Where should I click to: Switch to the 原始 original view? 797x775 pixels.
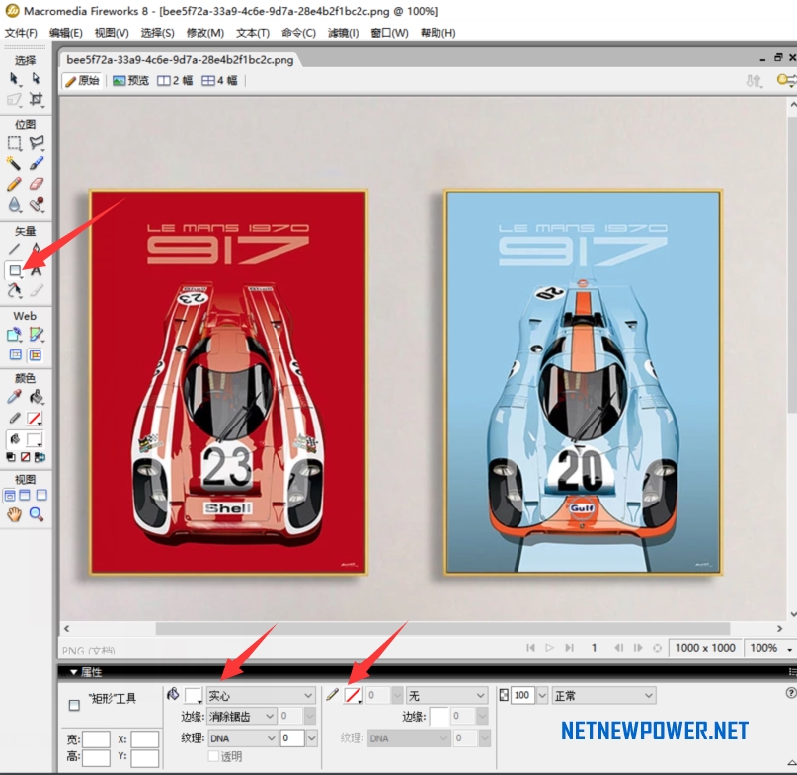click(x=82, y=81)
